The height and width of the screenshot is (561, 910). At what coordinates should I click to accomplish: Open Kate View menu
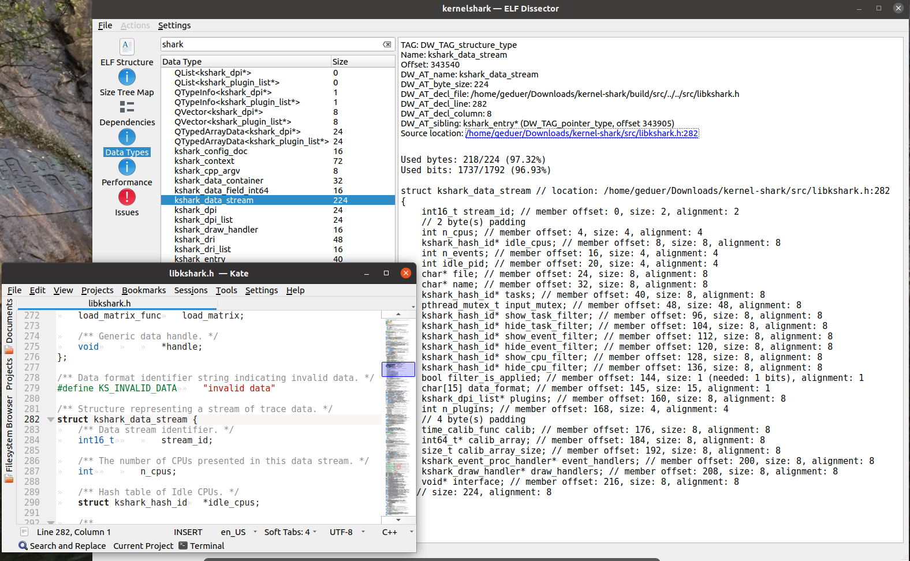63,290
